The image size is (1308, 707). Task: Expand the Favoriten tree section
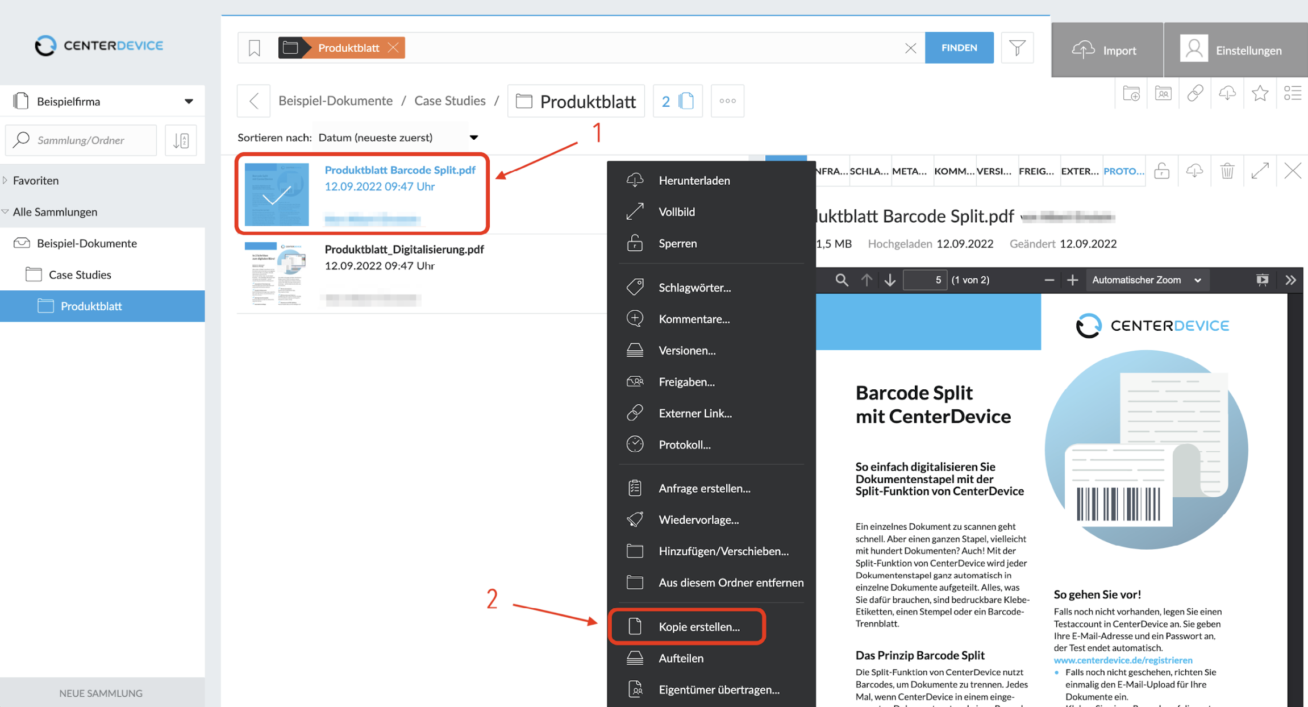[5, 180]
